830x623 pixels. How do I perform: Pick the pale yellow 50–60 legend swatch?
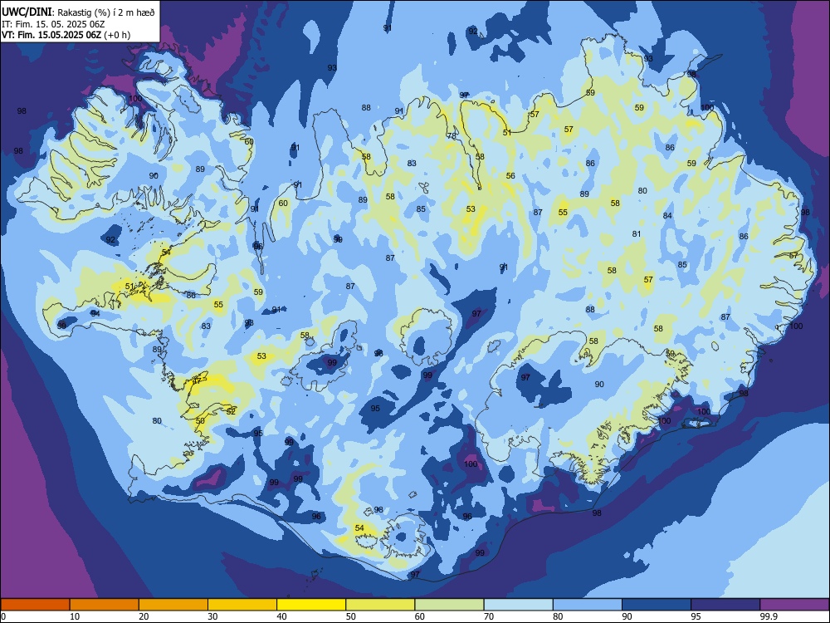(380, 605)
